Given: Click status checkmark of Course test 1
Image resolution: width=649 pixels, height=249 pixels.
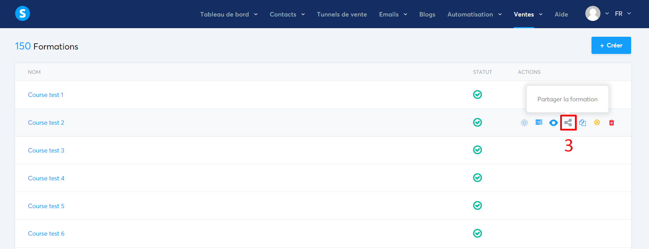Looking at the screenshot, I should pos(477,94).
